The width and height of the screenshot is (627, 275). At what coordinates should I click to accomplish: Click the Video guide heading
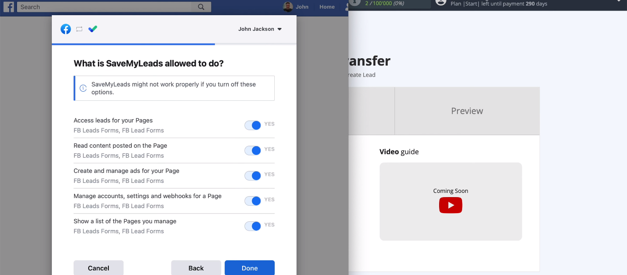pos(399,152)
